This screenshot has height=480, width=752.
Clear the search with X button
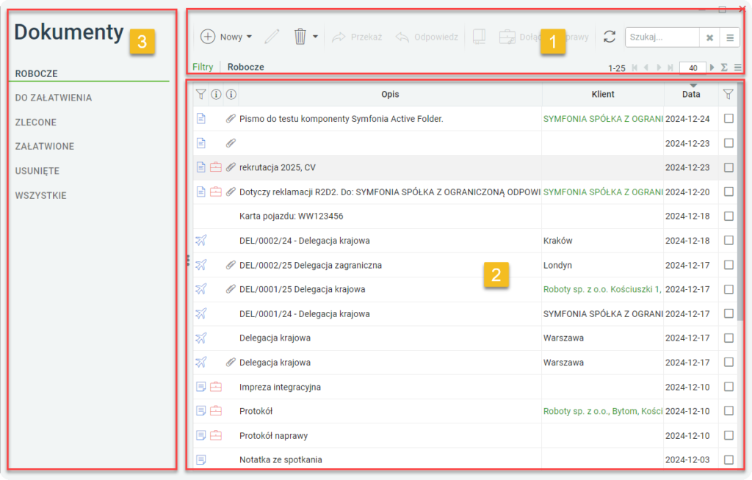(710, 37)
